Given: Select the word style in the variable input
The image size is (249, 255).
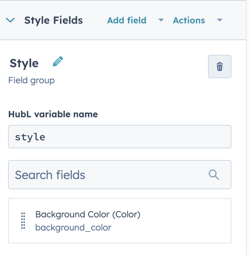Looking at the screenshot, I should point(30,137).
